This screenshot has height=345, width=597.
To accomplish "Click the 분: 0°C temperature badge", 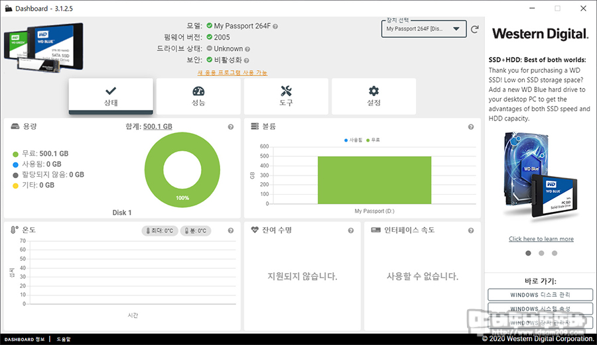I will point(196,230).
